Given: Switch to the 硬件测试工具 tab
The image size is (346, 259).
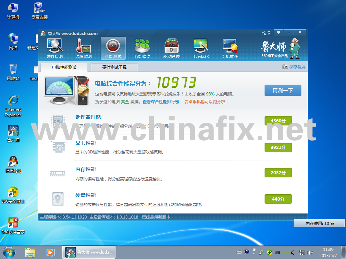Looking at the screenshot, I should coord(114,67).
